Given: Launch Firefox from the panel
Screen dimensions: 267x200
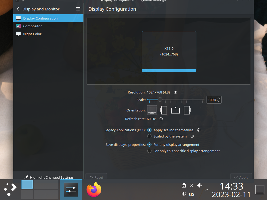Looking at the screenshot, I should point(94,190).
